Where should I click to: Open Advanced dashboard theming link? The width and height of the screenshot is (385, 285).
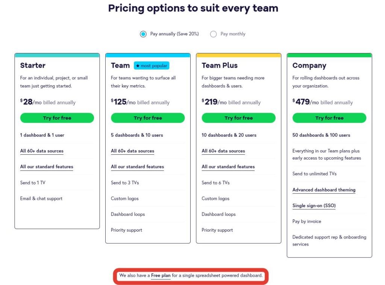[324, 190]
